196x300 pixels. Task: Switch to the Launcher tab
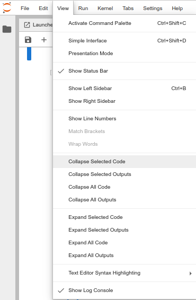(x=36, y=25)
